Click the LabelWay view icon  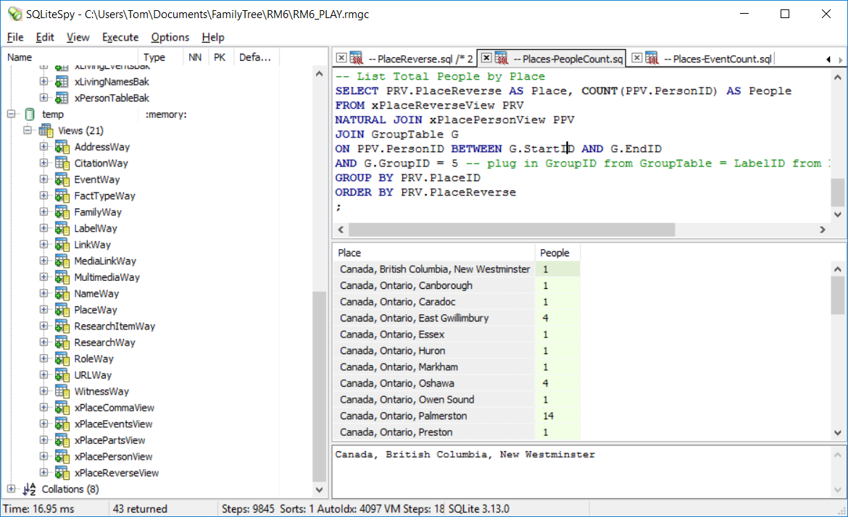(62, 229)
